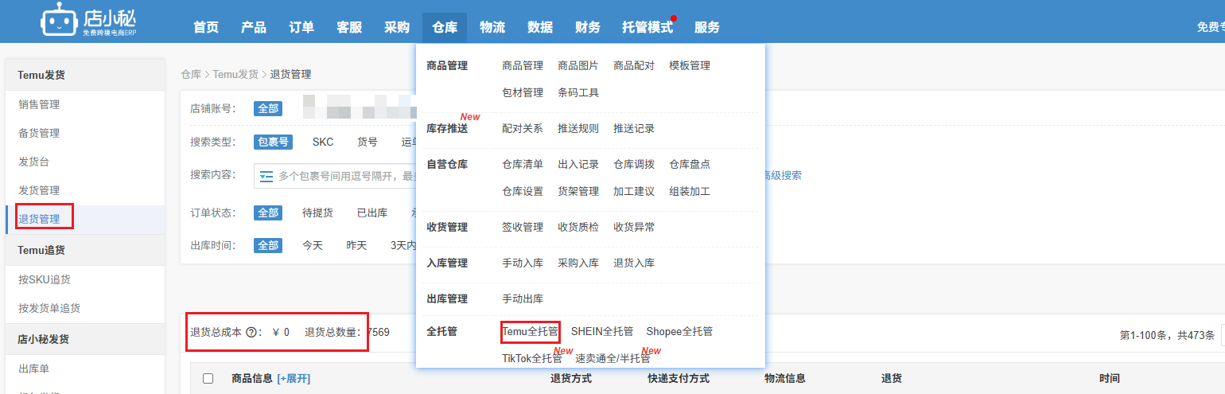The height and width of the screenshot is (394, 1225).
Task: Open 签收管理 in the dropdown
Action: [523, 227]
